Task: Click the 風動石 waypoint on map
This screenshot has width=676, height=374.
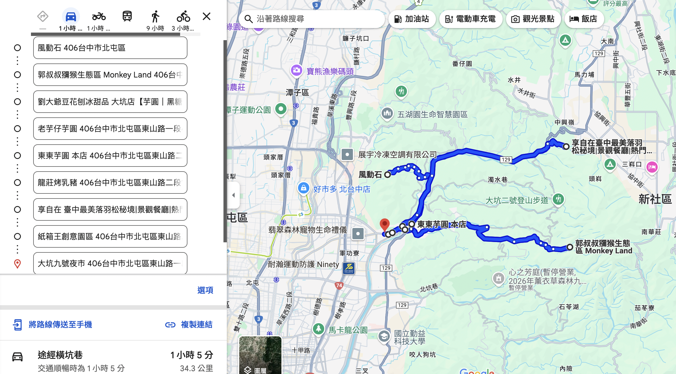Action: point(388,175)
